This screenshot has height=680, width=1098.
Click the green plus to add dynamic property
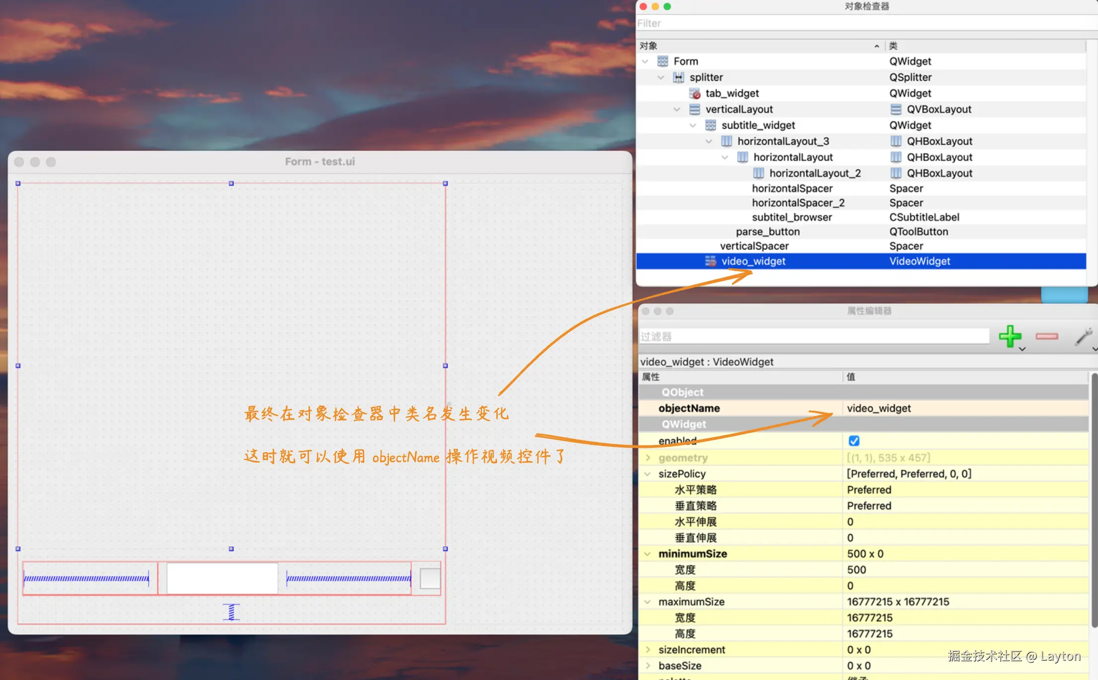[x=1010, y=336]
